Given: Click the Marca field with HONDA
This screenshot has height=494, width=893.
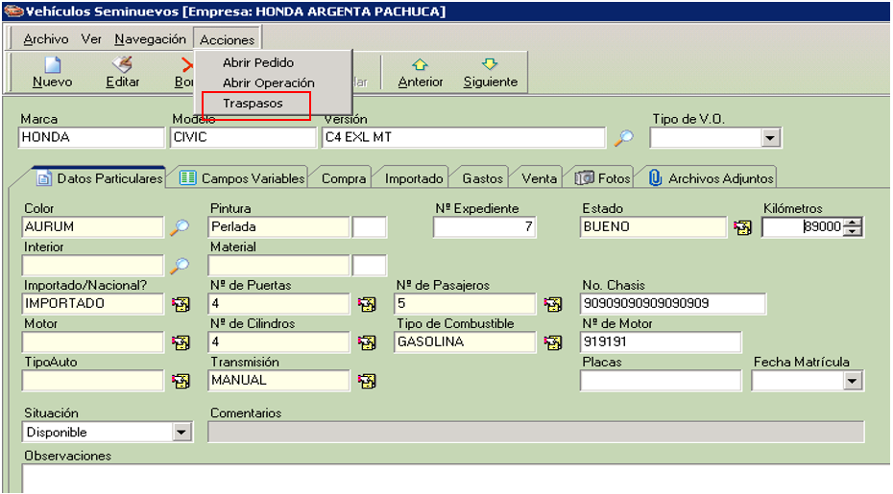Looking at the screenshot, I should (91, 138).
